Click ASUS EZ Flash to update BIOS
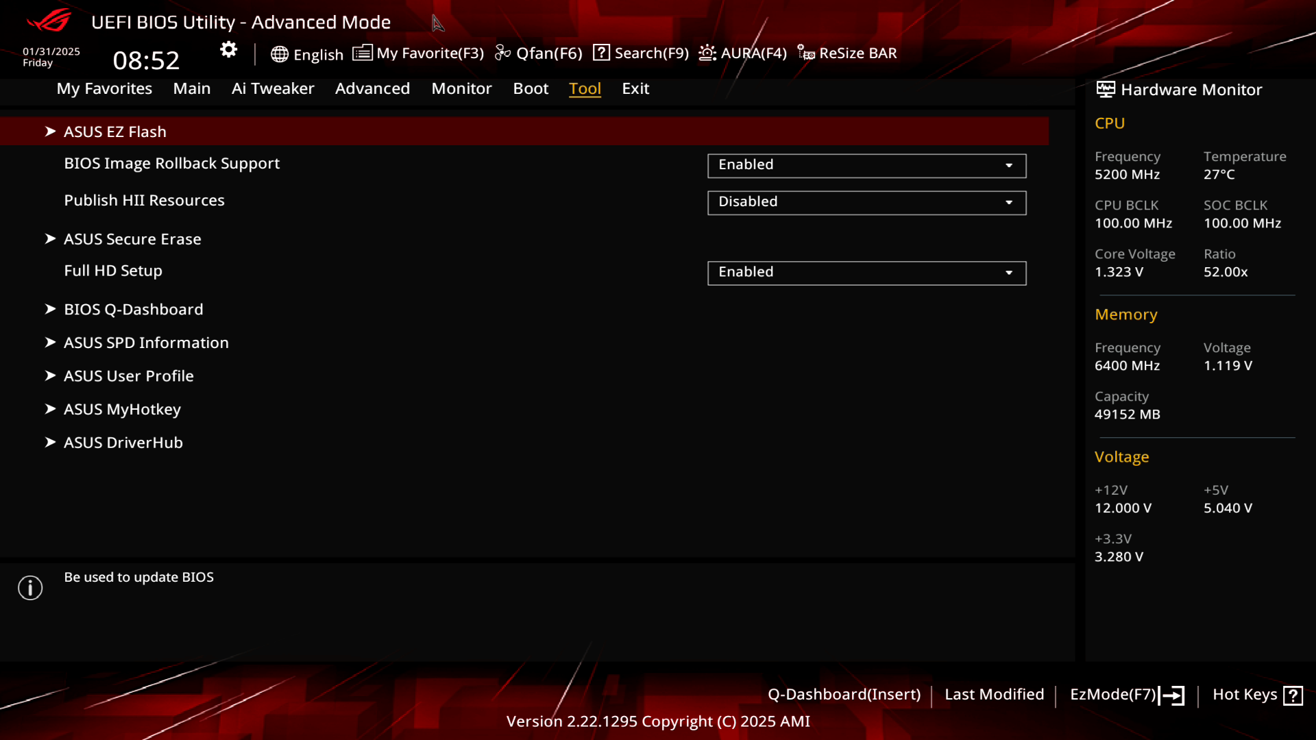Screen dimensions: 1316x740 pos(114,131)
